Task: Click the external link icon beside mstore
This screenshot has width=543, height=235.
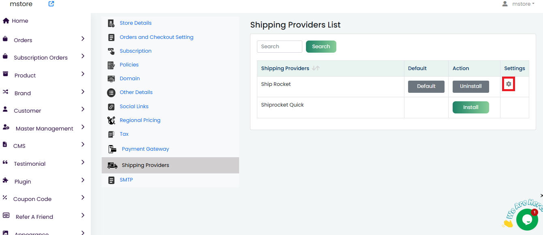Action: [51, 4]
